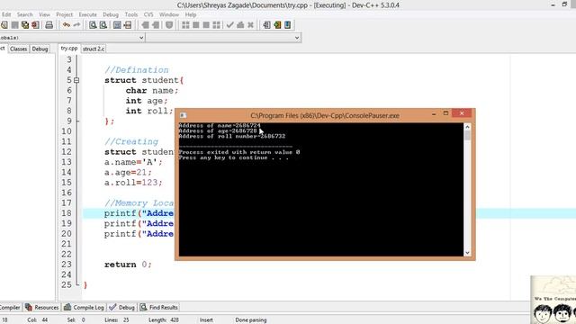This screenshot has width=576, height=324.
Task: Click the console scrollbar down arrow
Action: tap(467, 253)
